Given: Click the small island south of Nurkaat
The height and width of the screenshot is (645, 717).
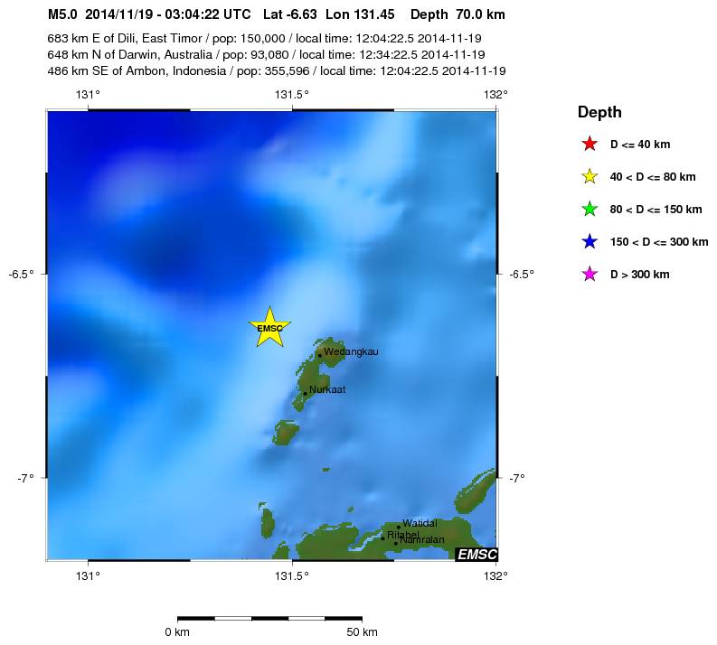Looking at the screenshot, I should click(x=286, y=433).
